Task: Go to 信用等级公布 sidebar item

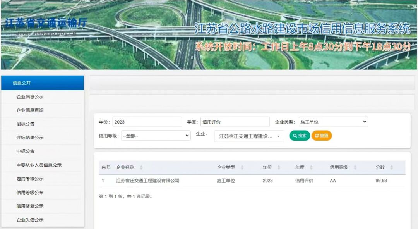Action: [30, 192]
